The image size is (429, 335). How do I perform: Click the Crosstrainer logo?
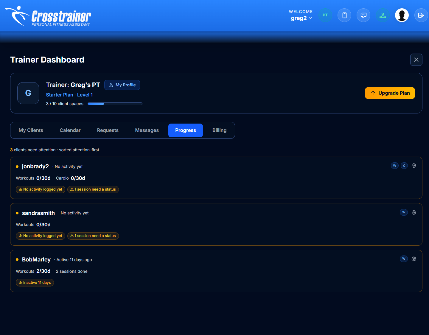point(48,16)
